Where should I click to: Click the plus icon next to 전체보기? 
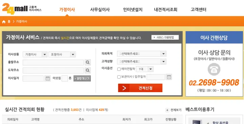coord(167,110)
